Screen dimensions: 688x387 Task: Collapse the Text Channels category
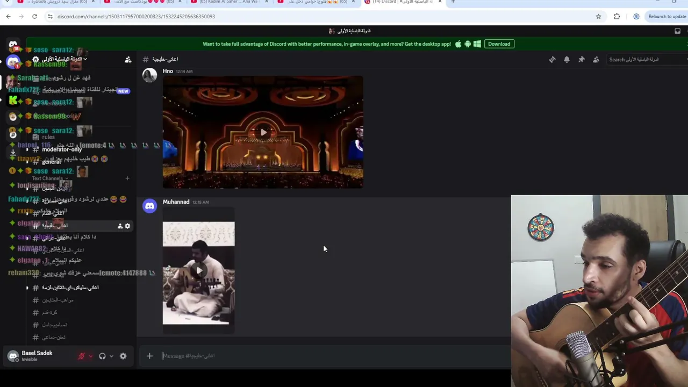click(x=50, y=178)
